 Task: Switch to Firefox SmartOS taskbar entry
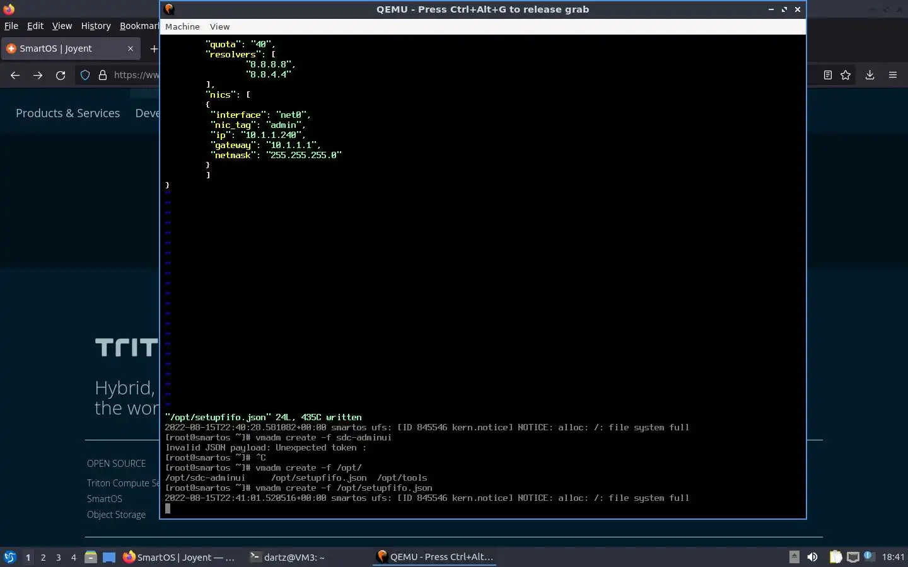point(180,557)
